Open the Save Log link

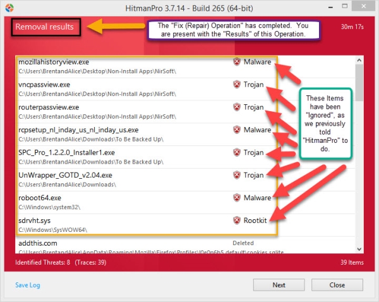28,285
